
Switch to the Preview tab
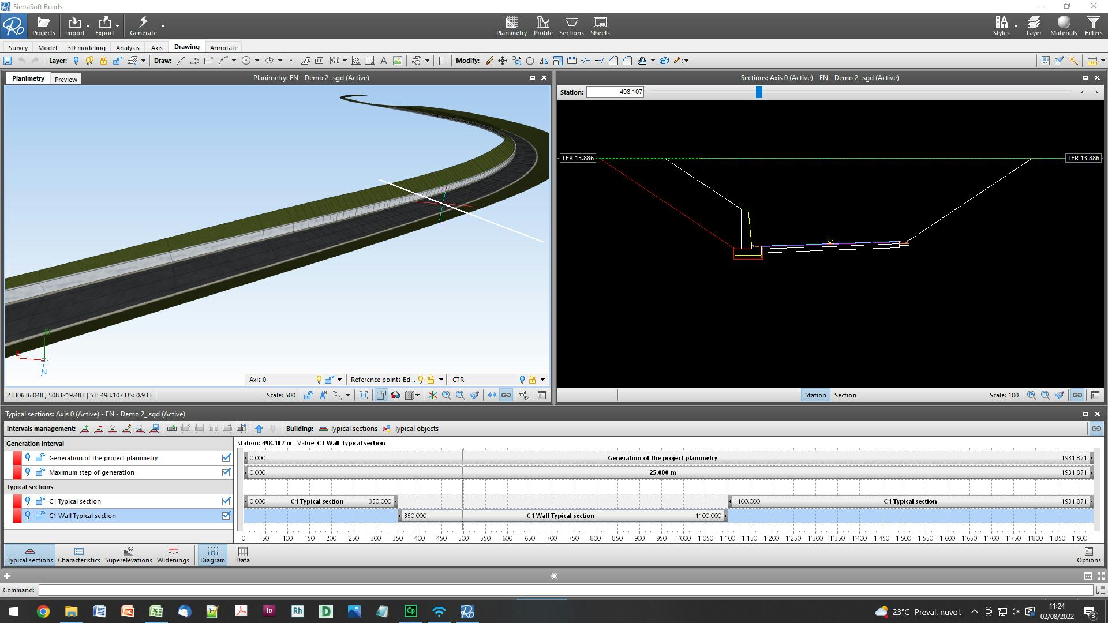tap(66, 80)
